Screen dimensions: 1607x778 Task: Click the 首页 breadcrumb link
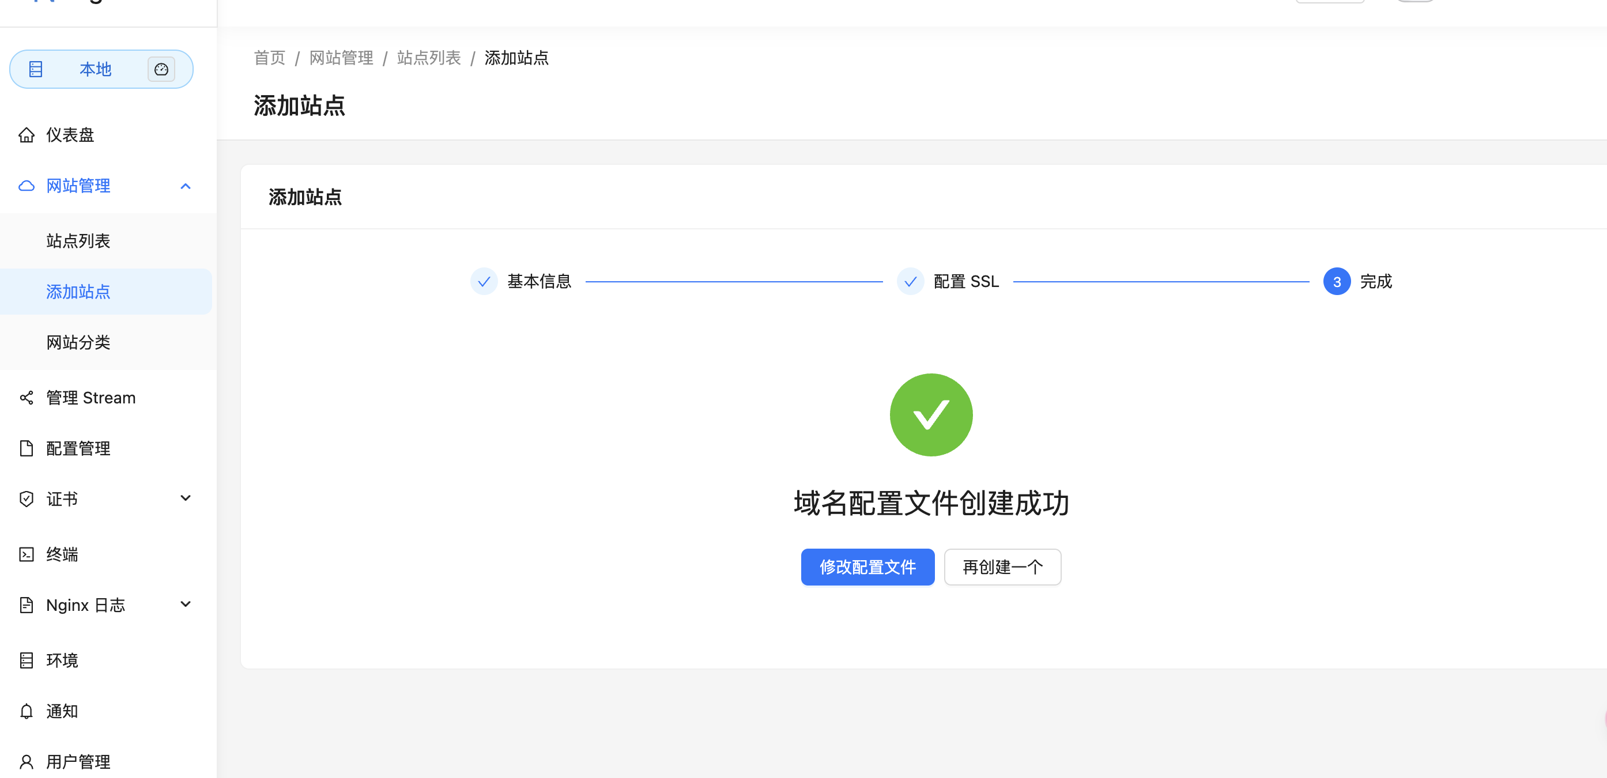click(270, 58)
